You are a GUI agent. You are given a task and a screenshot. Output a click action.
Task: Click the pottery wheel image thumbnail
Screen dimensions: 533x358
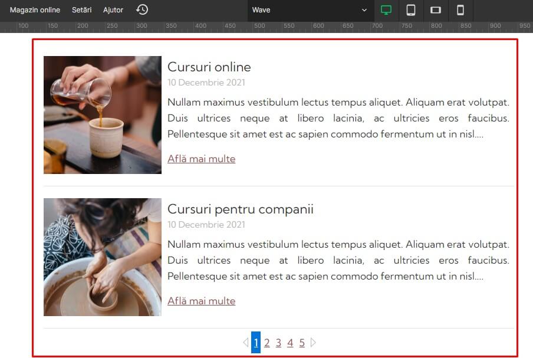tap(102, 257)
